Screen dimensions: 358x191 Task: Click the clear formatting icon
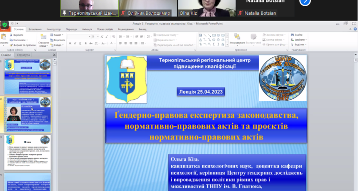coord(114,37)
